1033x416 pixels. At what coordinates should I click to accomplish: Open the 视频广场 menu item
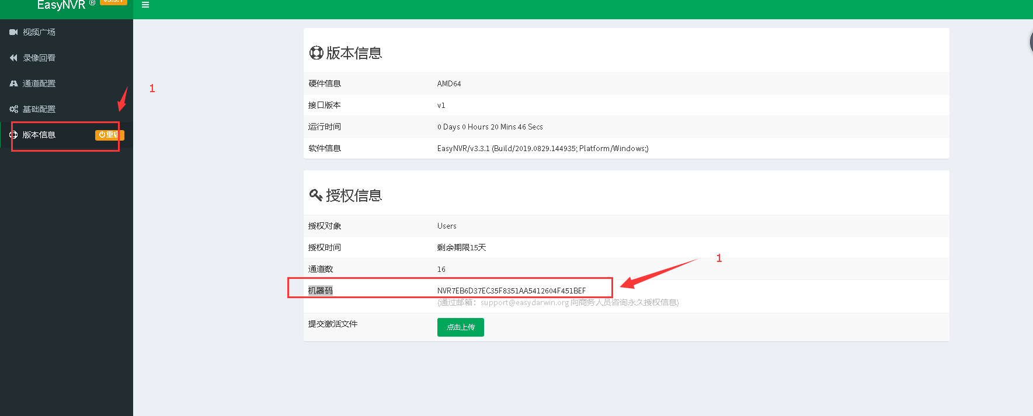(67, 32)
